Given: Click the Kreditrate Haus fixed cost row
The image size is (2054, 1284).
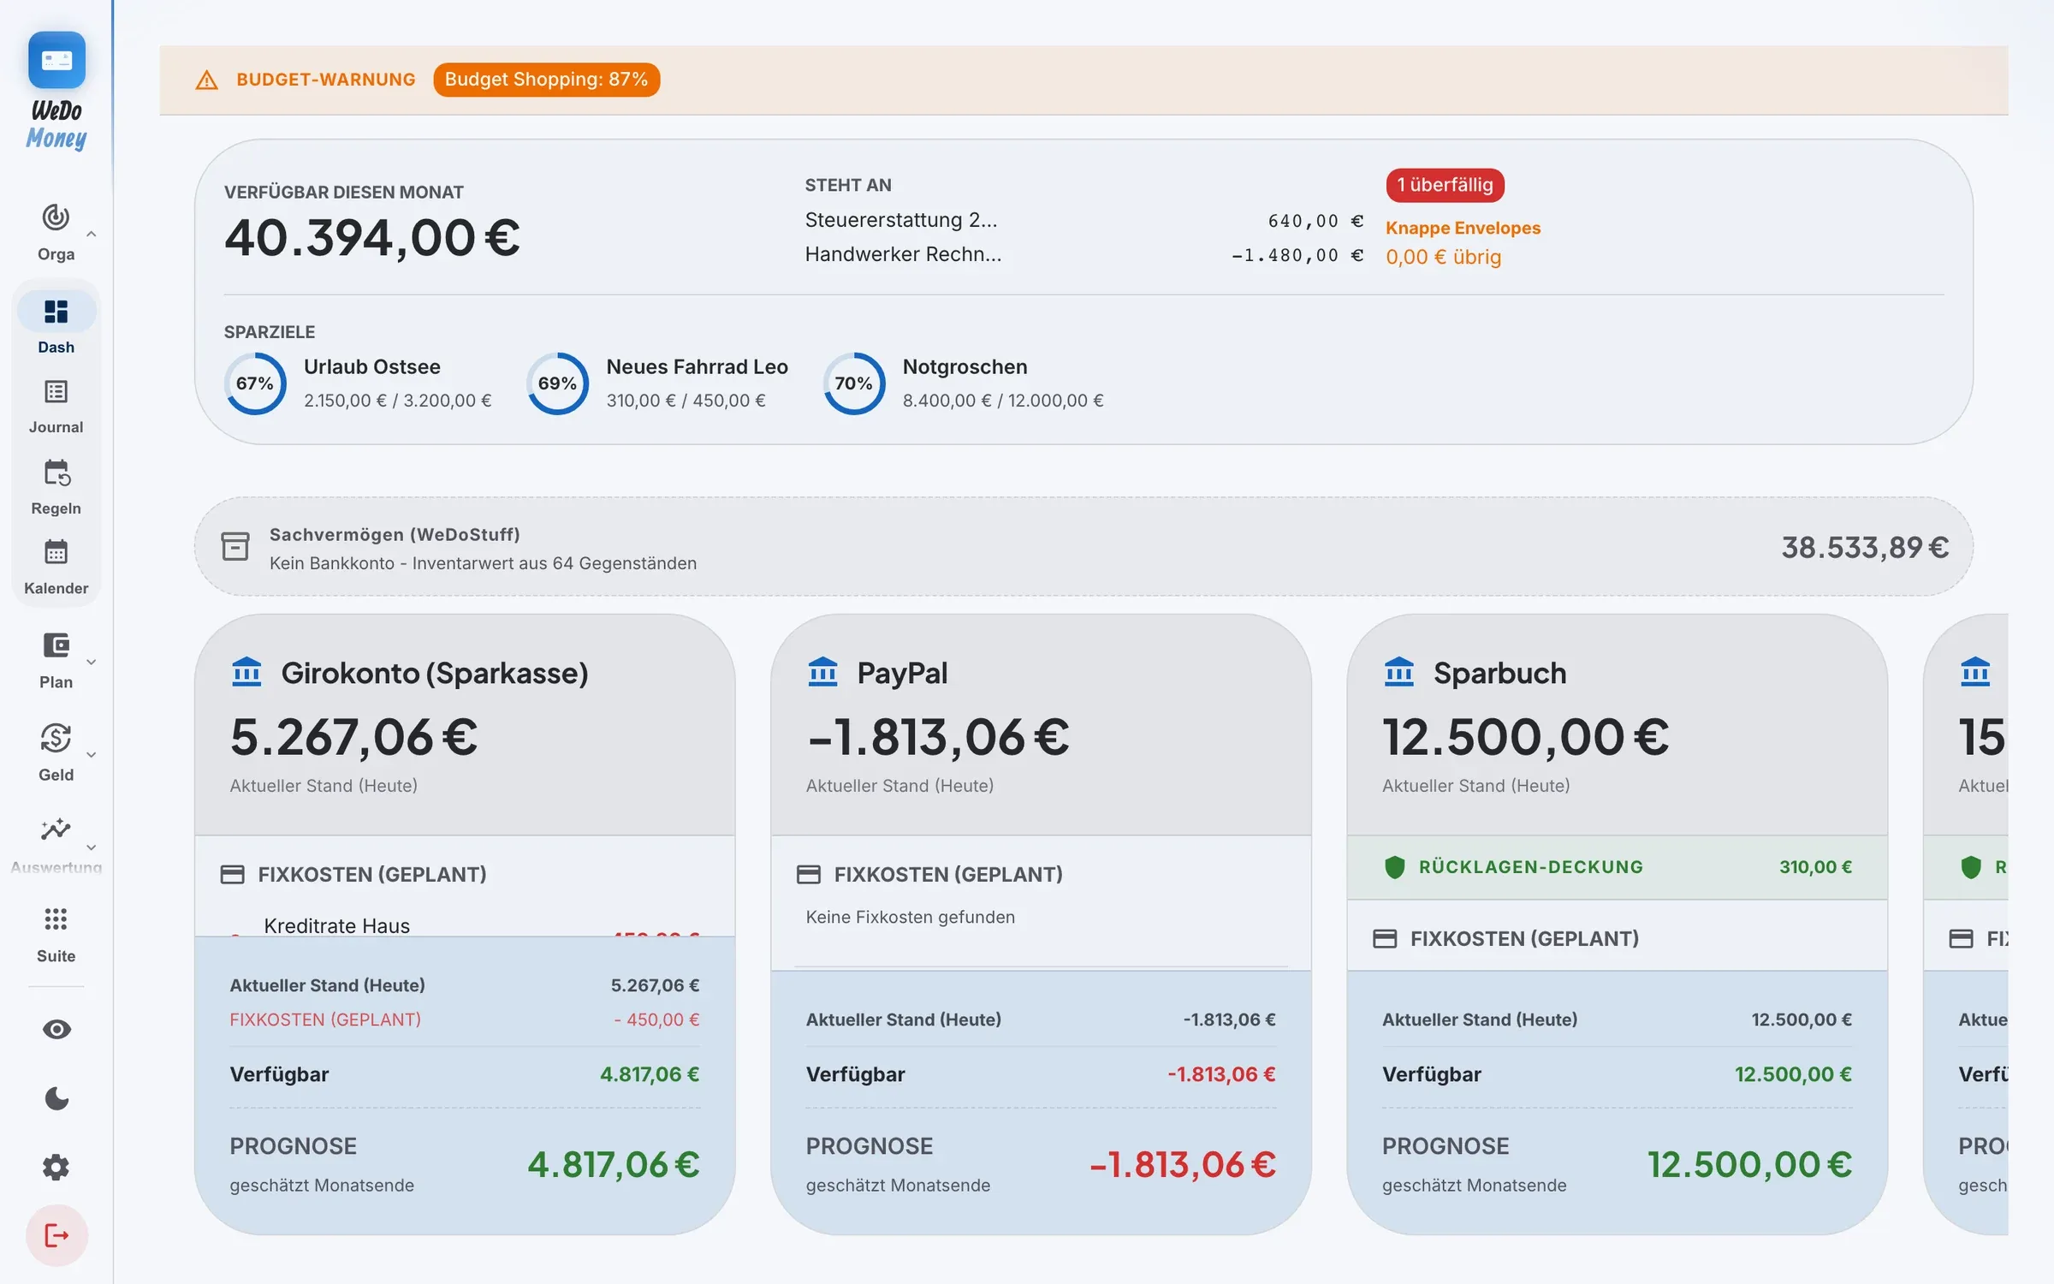Looking at the screenshot, I should point(465,926).
